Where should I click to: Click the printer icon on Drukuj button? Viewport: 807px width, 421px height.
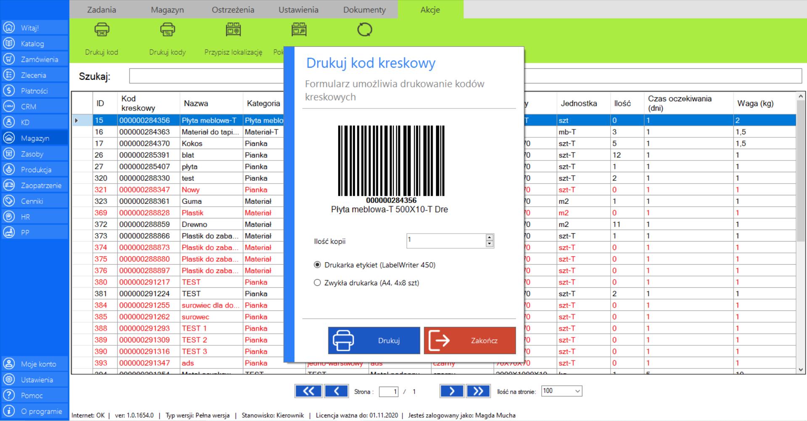[x=343, y=340]
